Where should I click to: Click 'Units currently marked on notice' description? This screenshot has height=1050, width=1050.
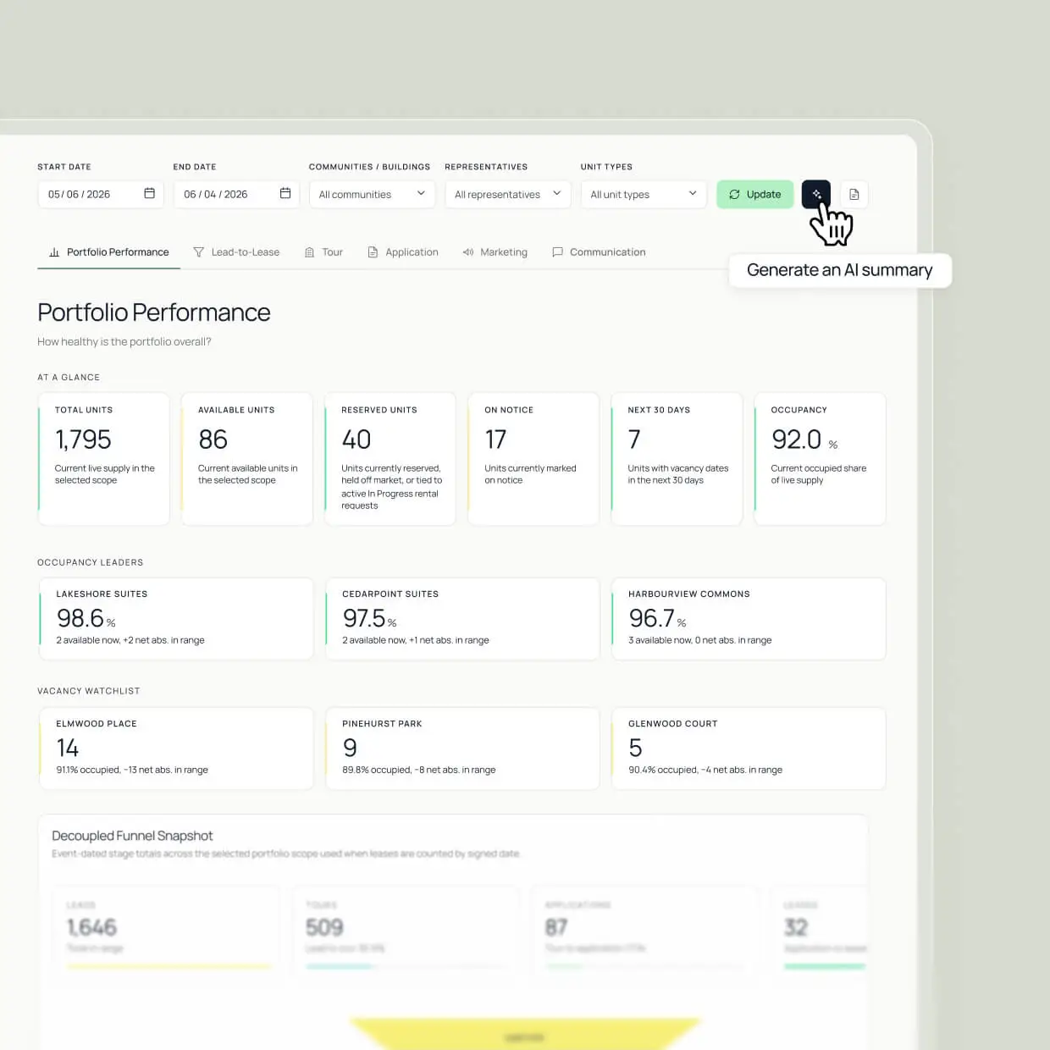click(530, 474)
